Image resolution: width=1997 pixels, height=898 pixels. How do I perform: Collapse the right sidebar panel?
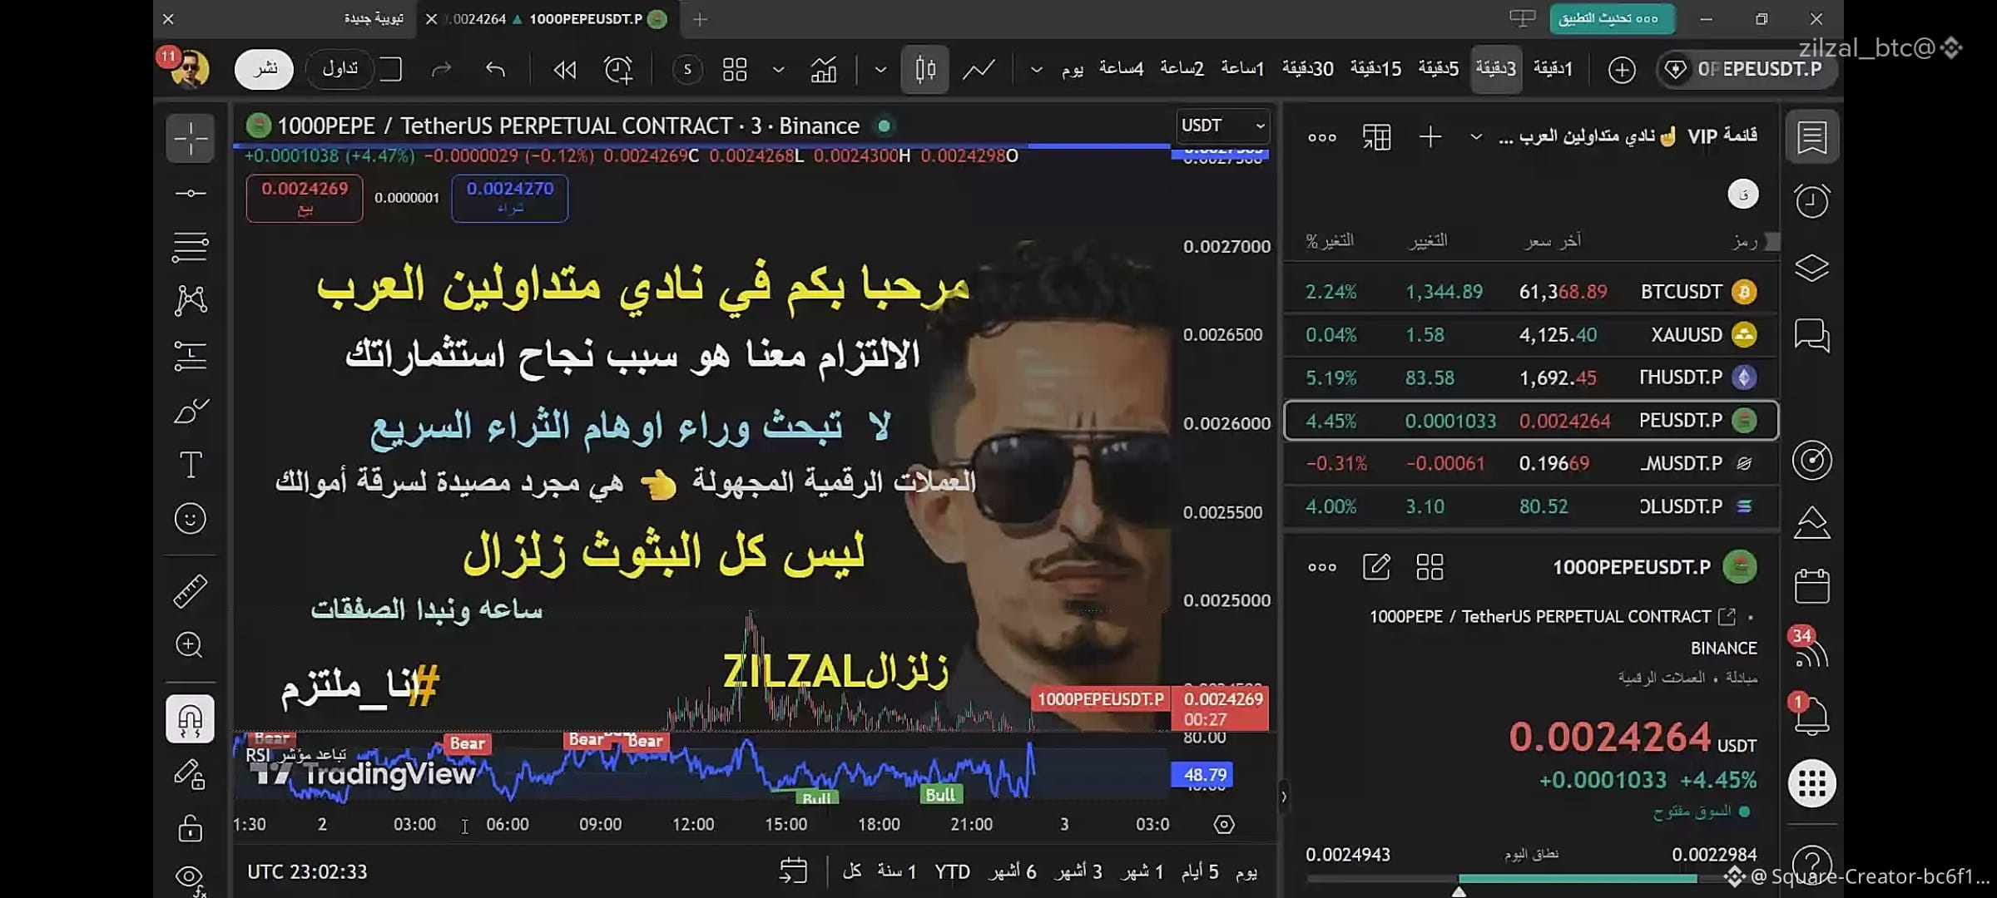[1284, 797]
